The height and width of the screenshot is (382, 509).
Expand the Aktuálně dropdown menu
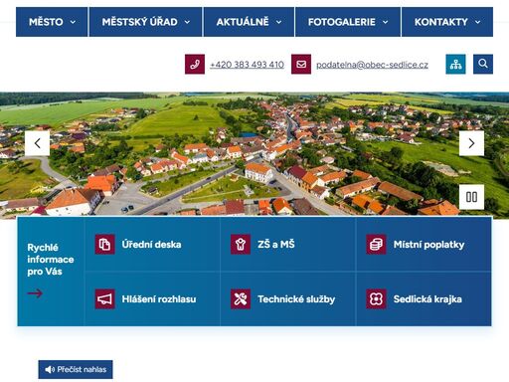pyautogui.click(x=249, y=22)
